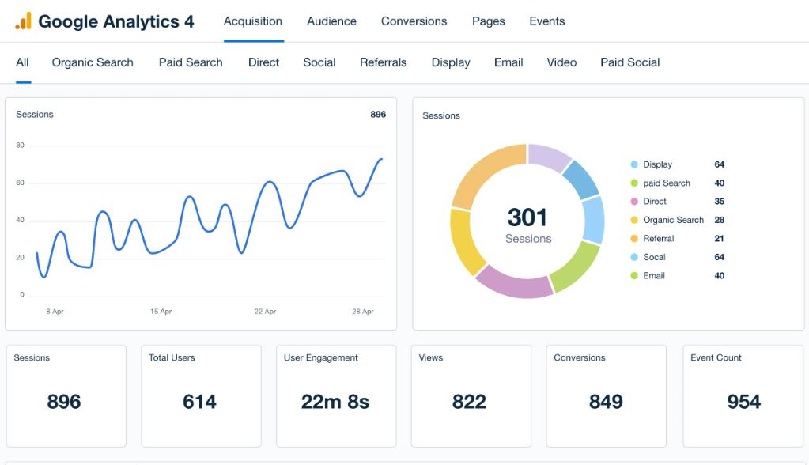Image resolution: width=809 pixels, height=465 pixels.
Task: Open the Conversions section
Action: (x=414, y=21)
